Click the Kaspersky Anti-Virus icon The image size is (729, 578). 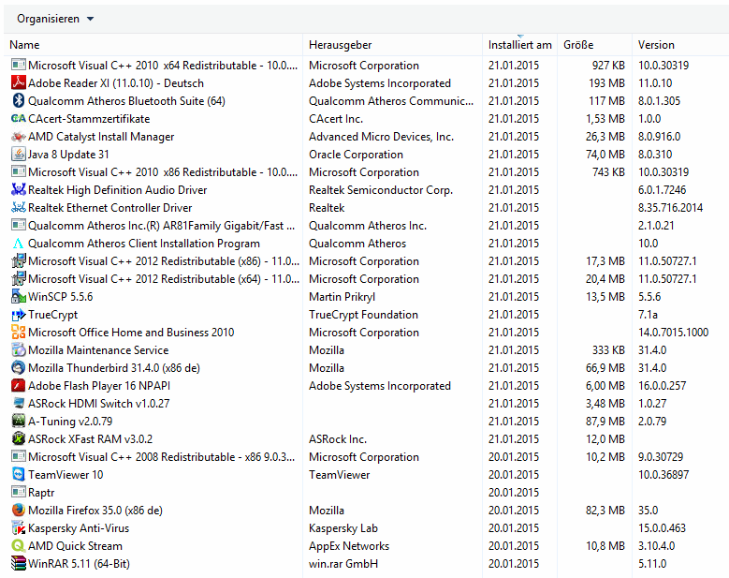pyautogui.click(x=18, y=528)
